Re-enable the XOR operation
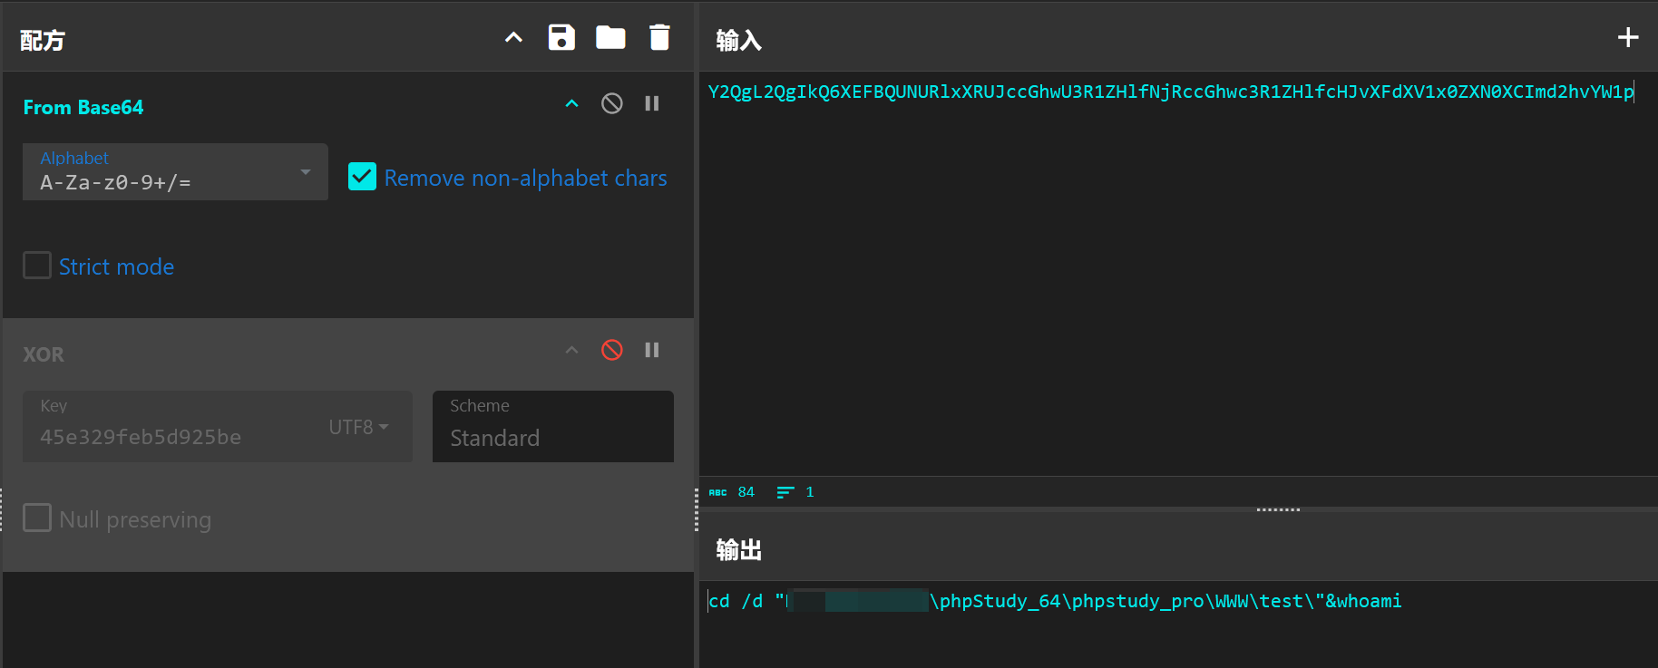Image resolution: width=1658 pixels, height=668 pixels. 612,350
